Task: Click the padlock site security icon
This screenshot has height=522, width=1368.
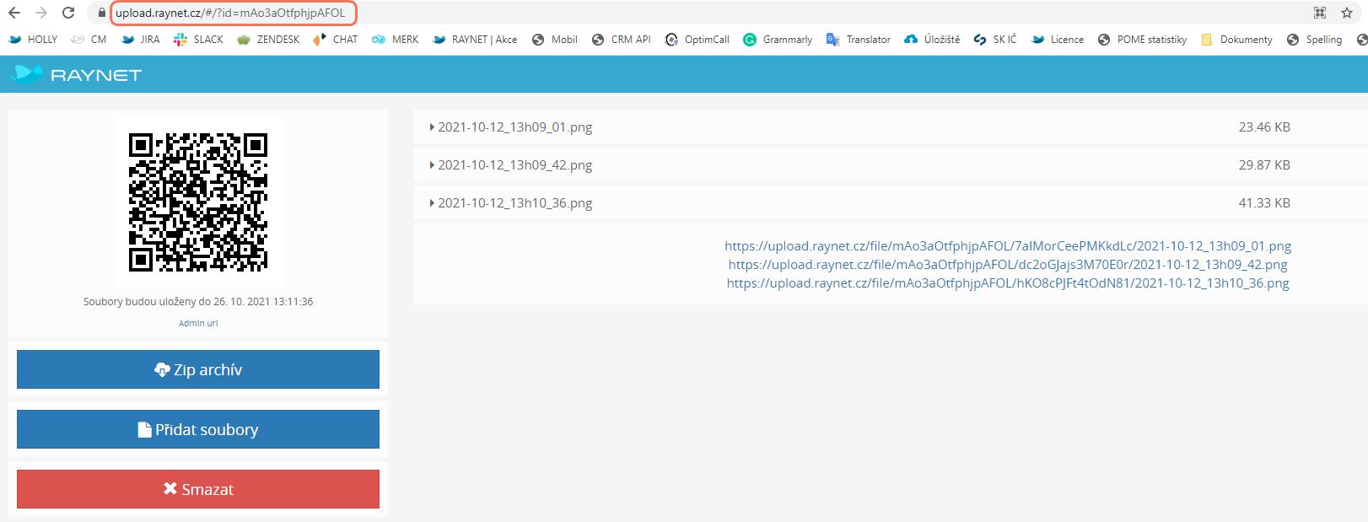Action: point(102,13)
